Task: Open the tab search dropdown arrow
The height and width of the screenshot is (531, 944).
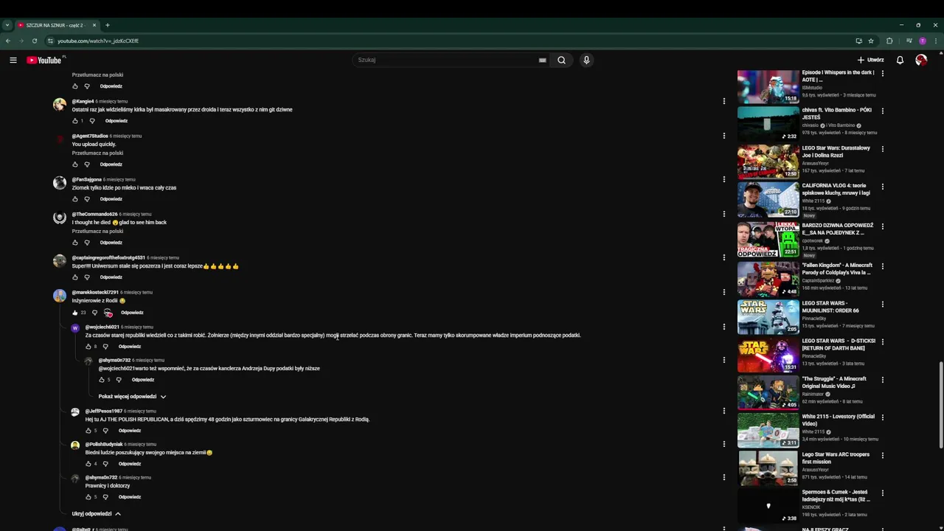Action: point(7,25)
